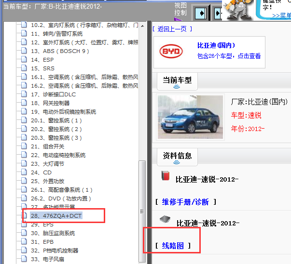Switch to 资料信息 tab
The image size is (291, 264).
(177, 157)
